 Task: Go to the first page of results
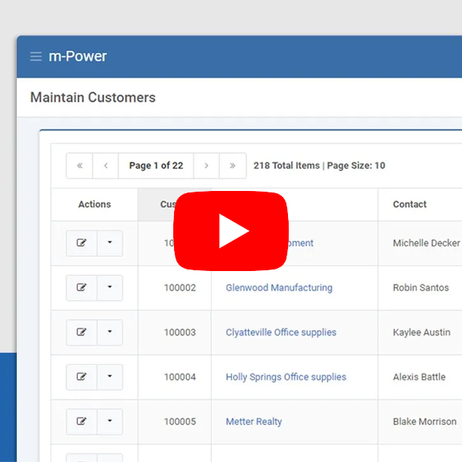point(79,166)
